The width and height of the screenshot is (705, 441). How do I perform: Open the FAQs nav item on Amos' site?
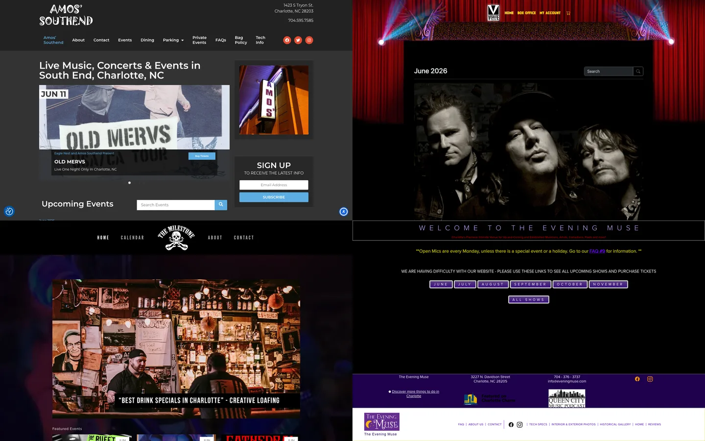(x=221, y=40)
